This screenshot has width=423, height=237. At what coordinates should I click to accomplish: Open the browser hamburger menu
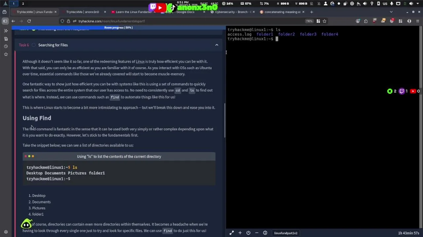[418, 21]
